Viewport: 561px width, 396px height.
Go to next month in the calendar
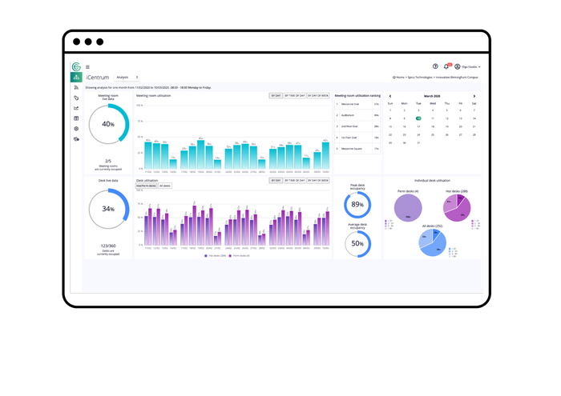pos(474,95)
